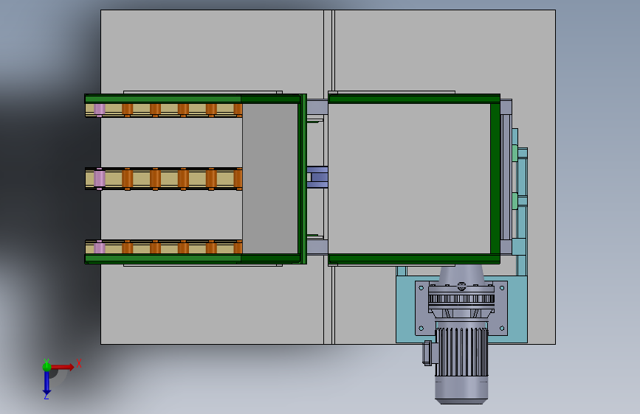The width and height of the screenshot is (640, 414).
Task: Select the pink roller on the top rail
Action: pyautogui.click(x=99, y=109)
